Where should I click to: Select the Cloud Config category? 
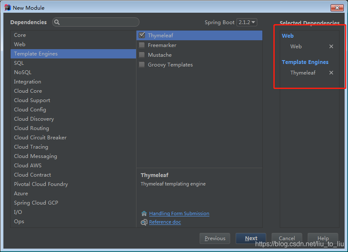[x=73, y=110]
